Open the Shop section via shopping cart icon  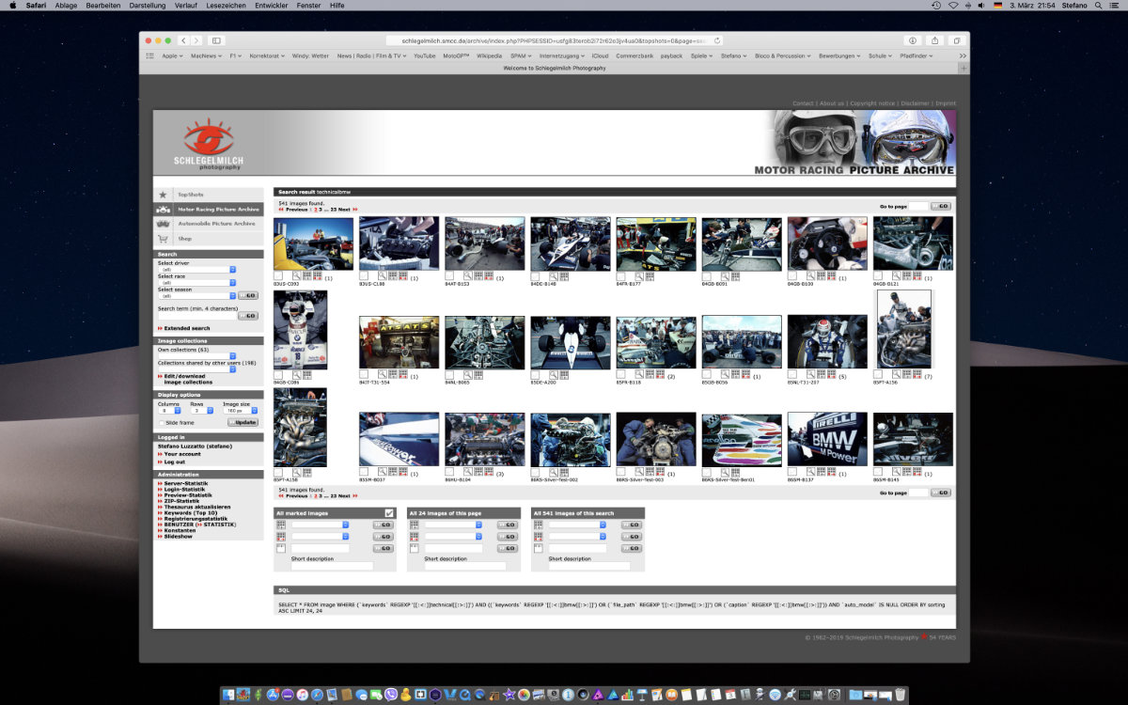[x=162, y=238]
